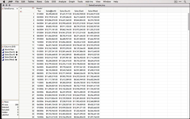Select Month/Year in the Columns panel
This screenshot has width=190, height=119.
click(9, 50)
